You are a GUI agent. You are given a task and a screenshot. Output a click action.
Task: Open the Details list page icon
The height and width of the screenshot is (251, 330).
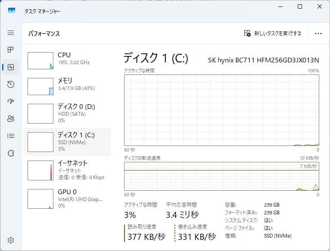[x=11, y=136]
